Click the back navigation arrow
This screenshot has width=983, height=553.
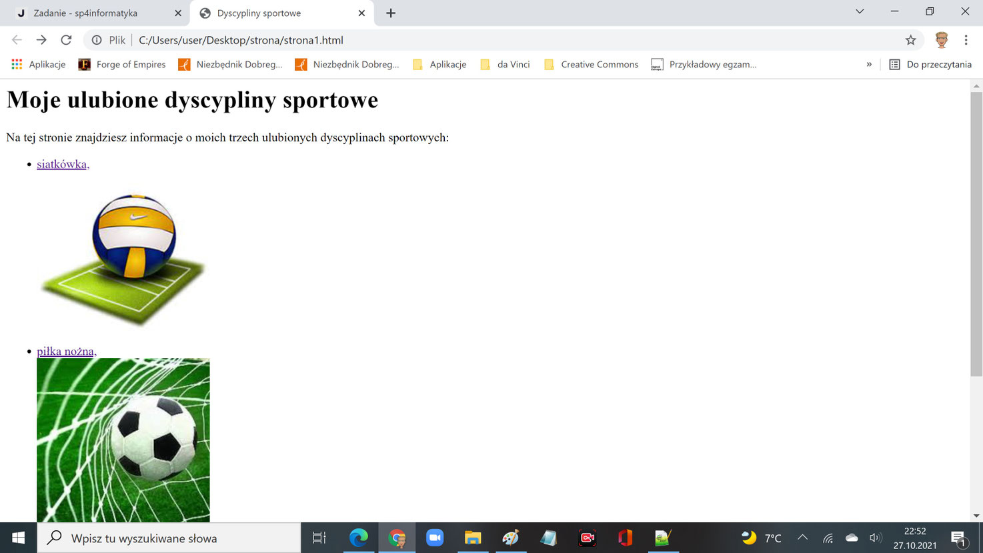17,40
